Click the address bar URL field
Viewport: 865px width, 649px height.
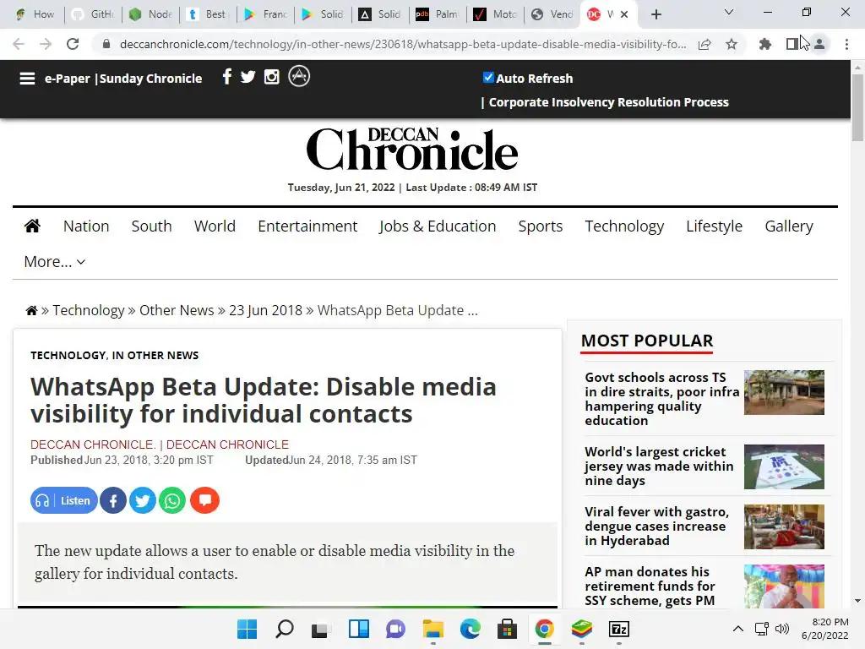pos(403,44)
